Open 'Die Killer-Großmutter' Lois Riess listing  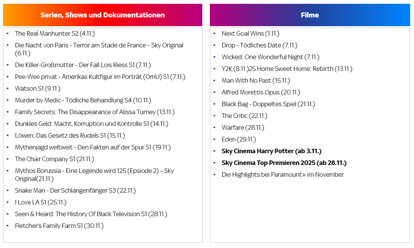(x=83, y=65)
